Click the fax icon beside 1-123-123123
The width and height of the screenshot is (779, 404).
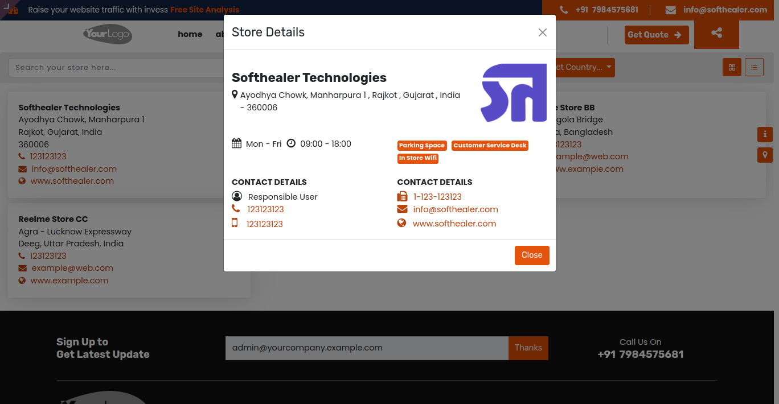tap(402, 196)
